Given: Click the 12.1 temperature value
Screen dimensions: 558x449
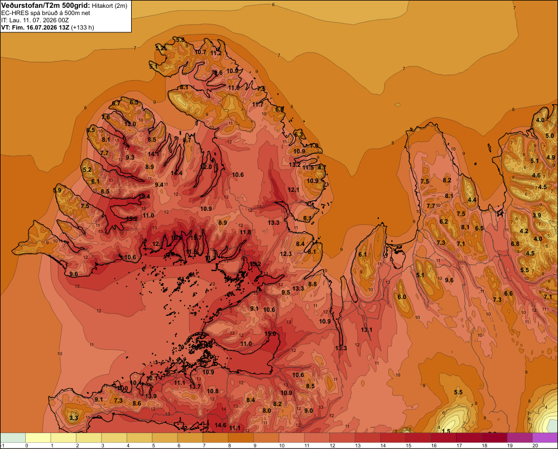Looking at the screenshot, I should [x=294, y=190].
